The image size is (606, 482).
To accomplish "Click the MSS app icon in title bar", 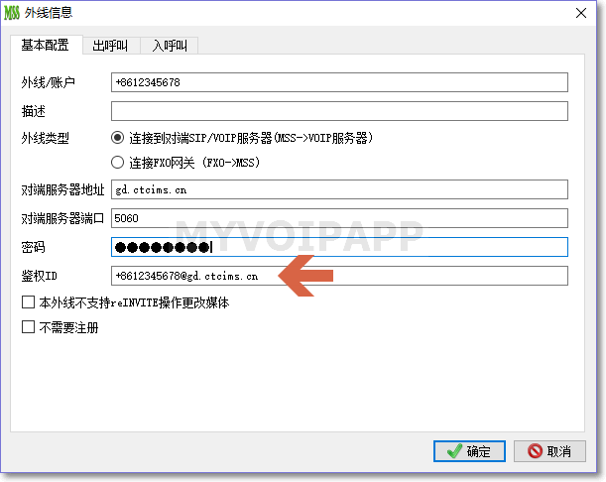I will [15, 13].
